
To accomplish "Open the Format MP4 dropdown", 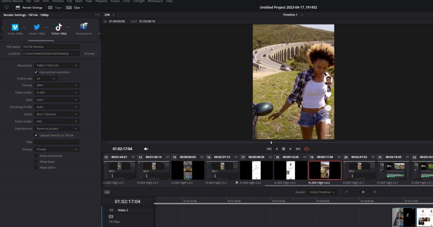I will point(57,85).
